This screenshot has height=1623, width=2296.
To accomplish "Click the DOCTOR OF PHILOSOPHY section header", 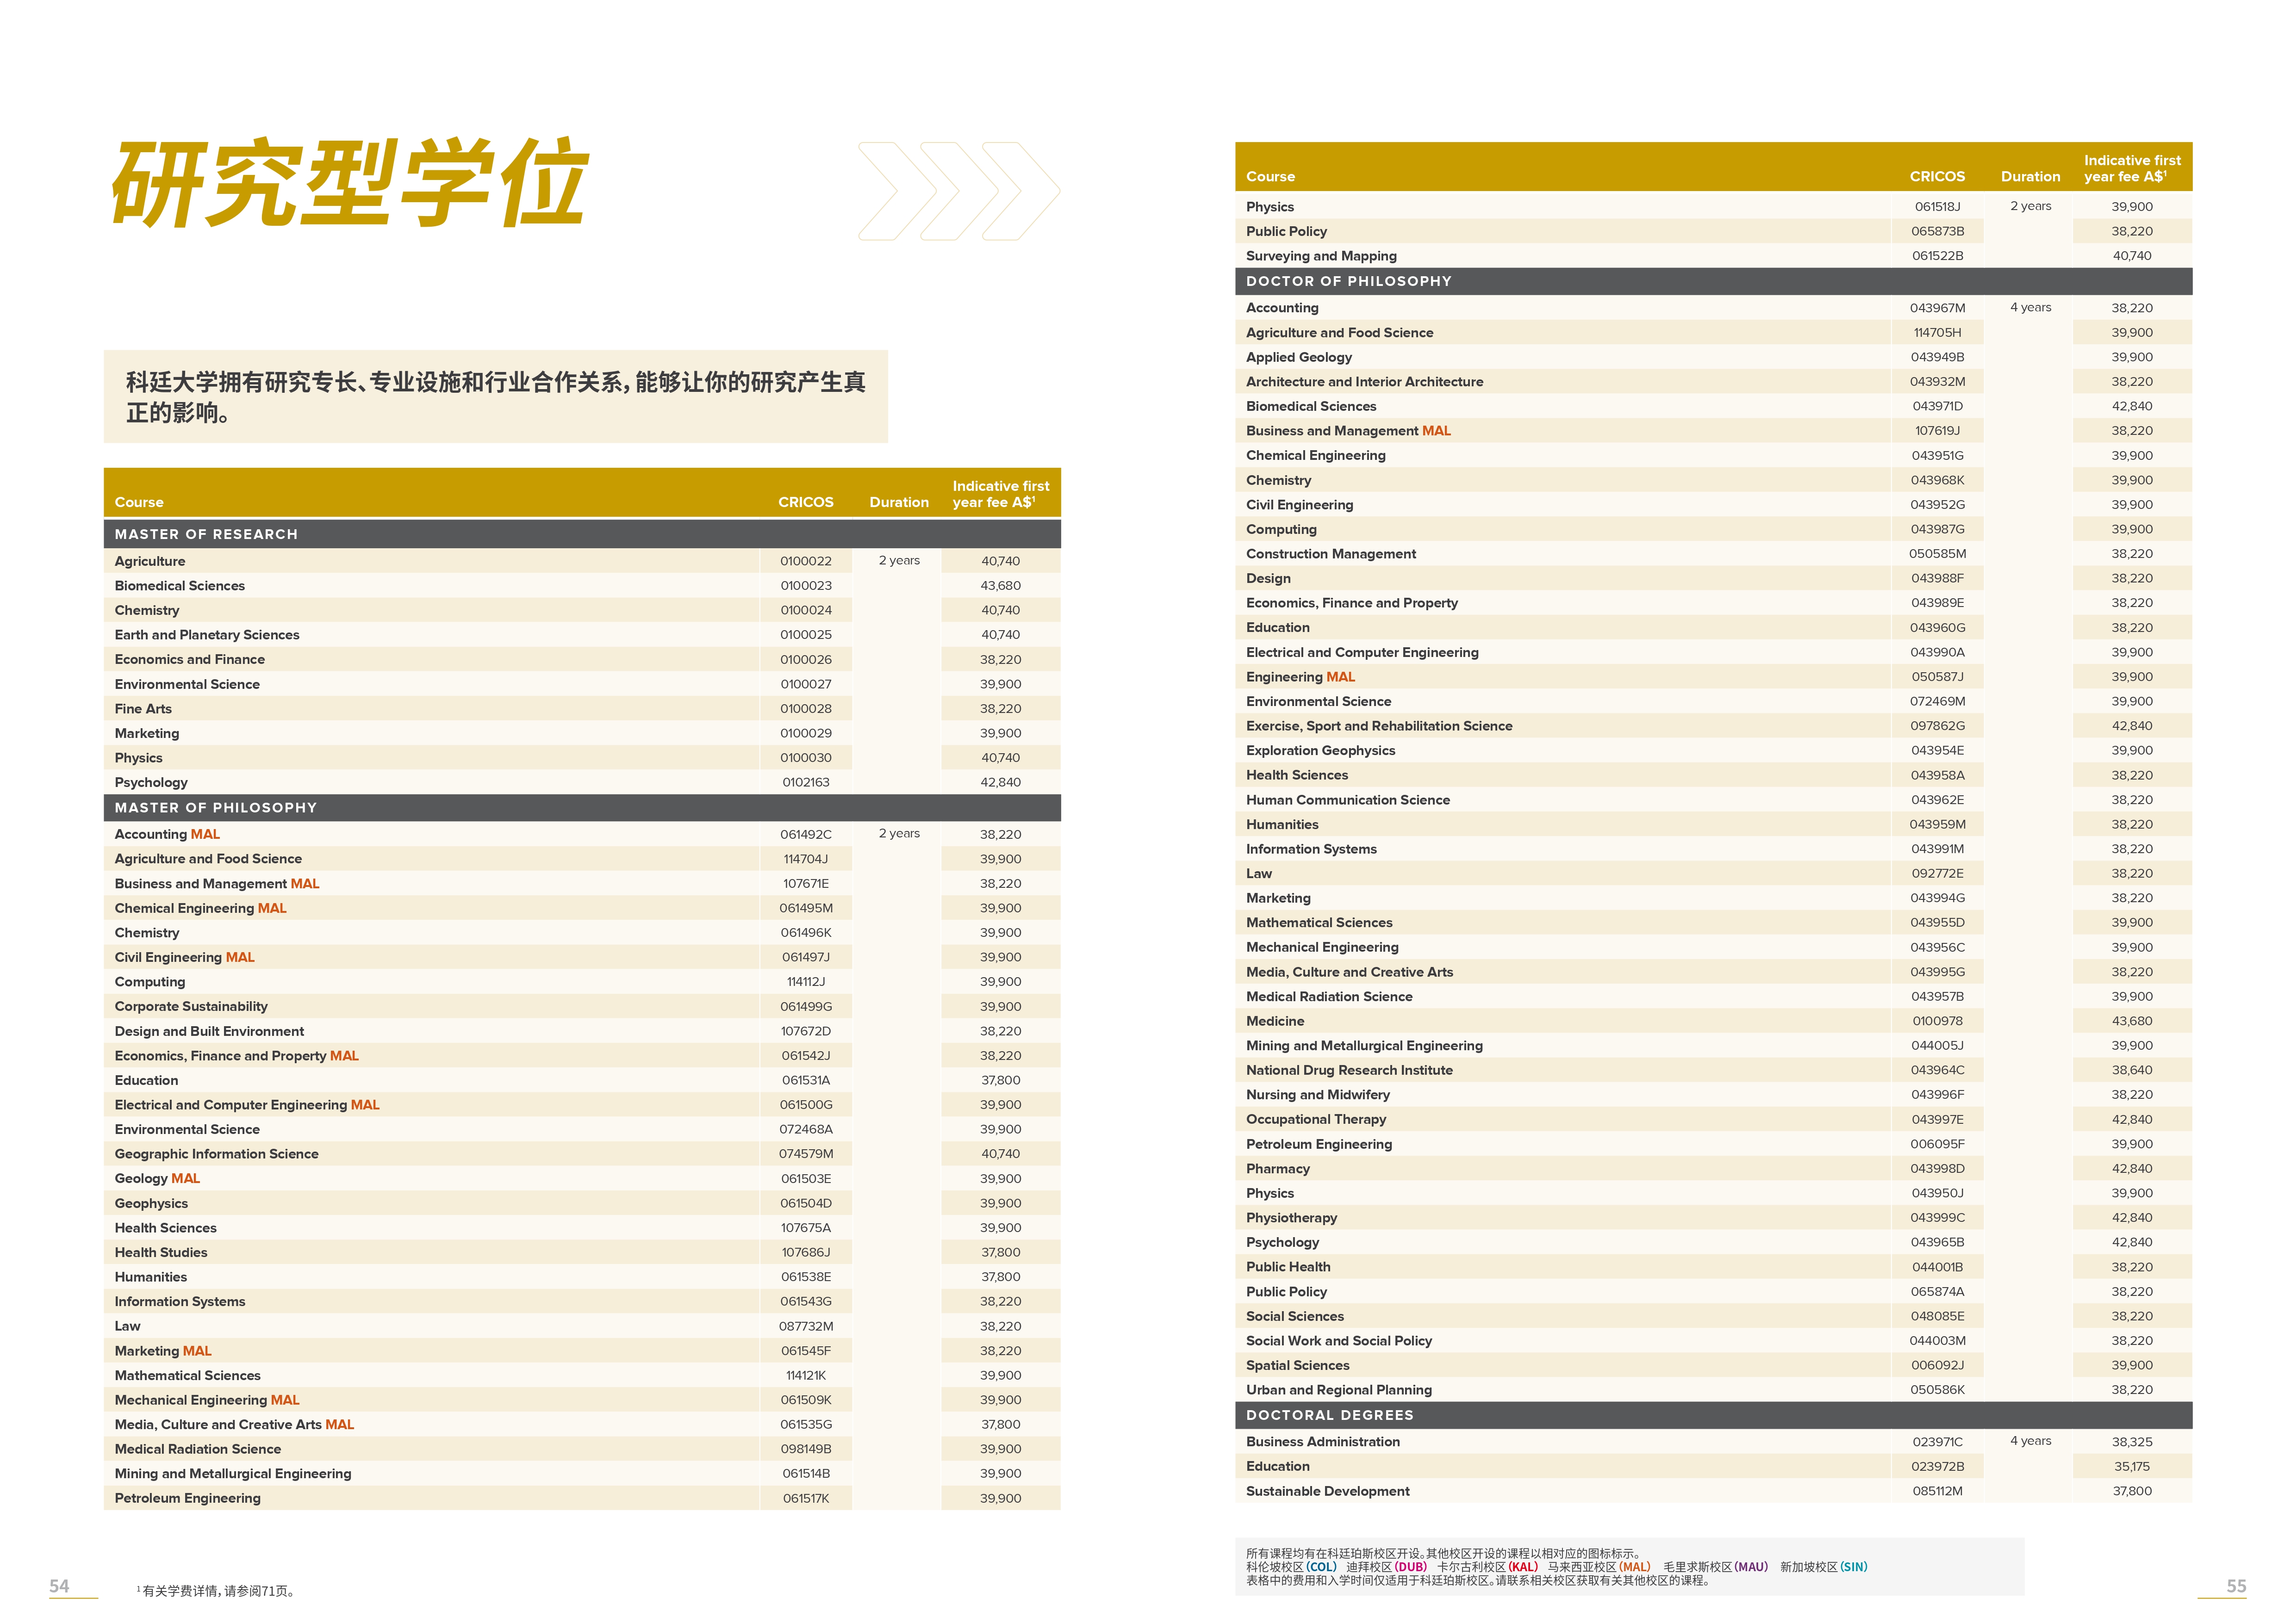I will click(x=1348, y=282).
